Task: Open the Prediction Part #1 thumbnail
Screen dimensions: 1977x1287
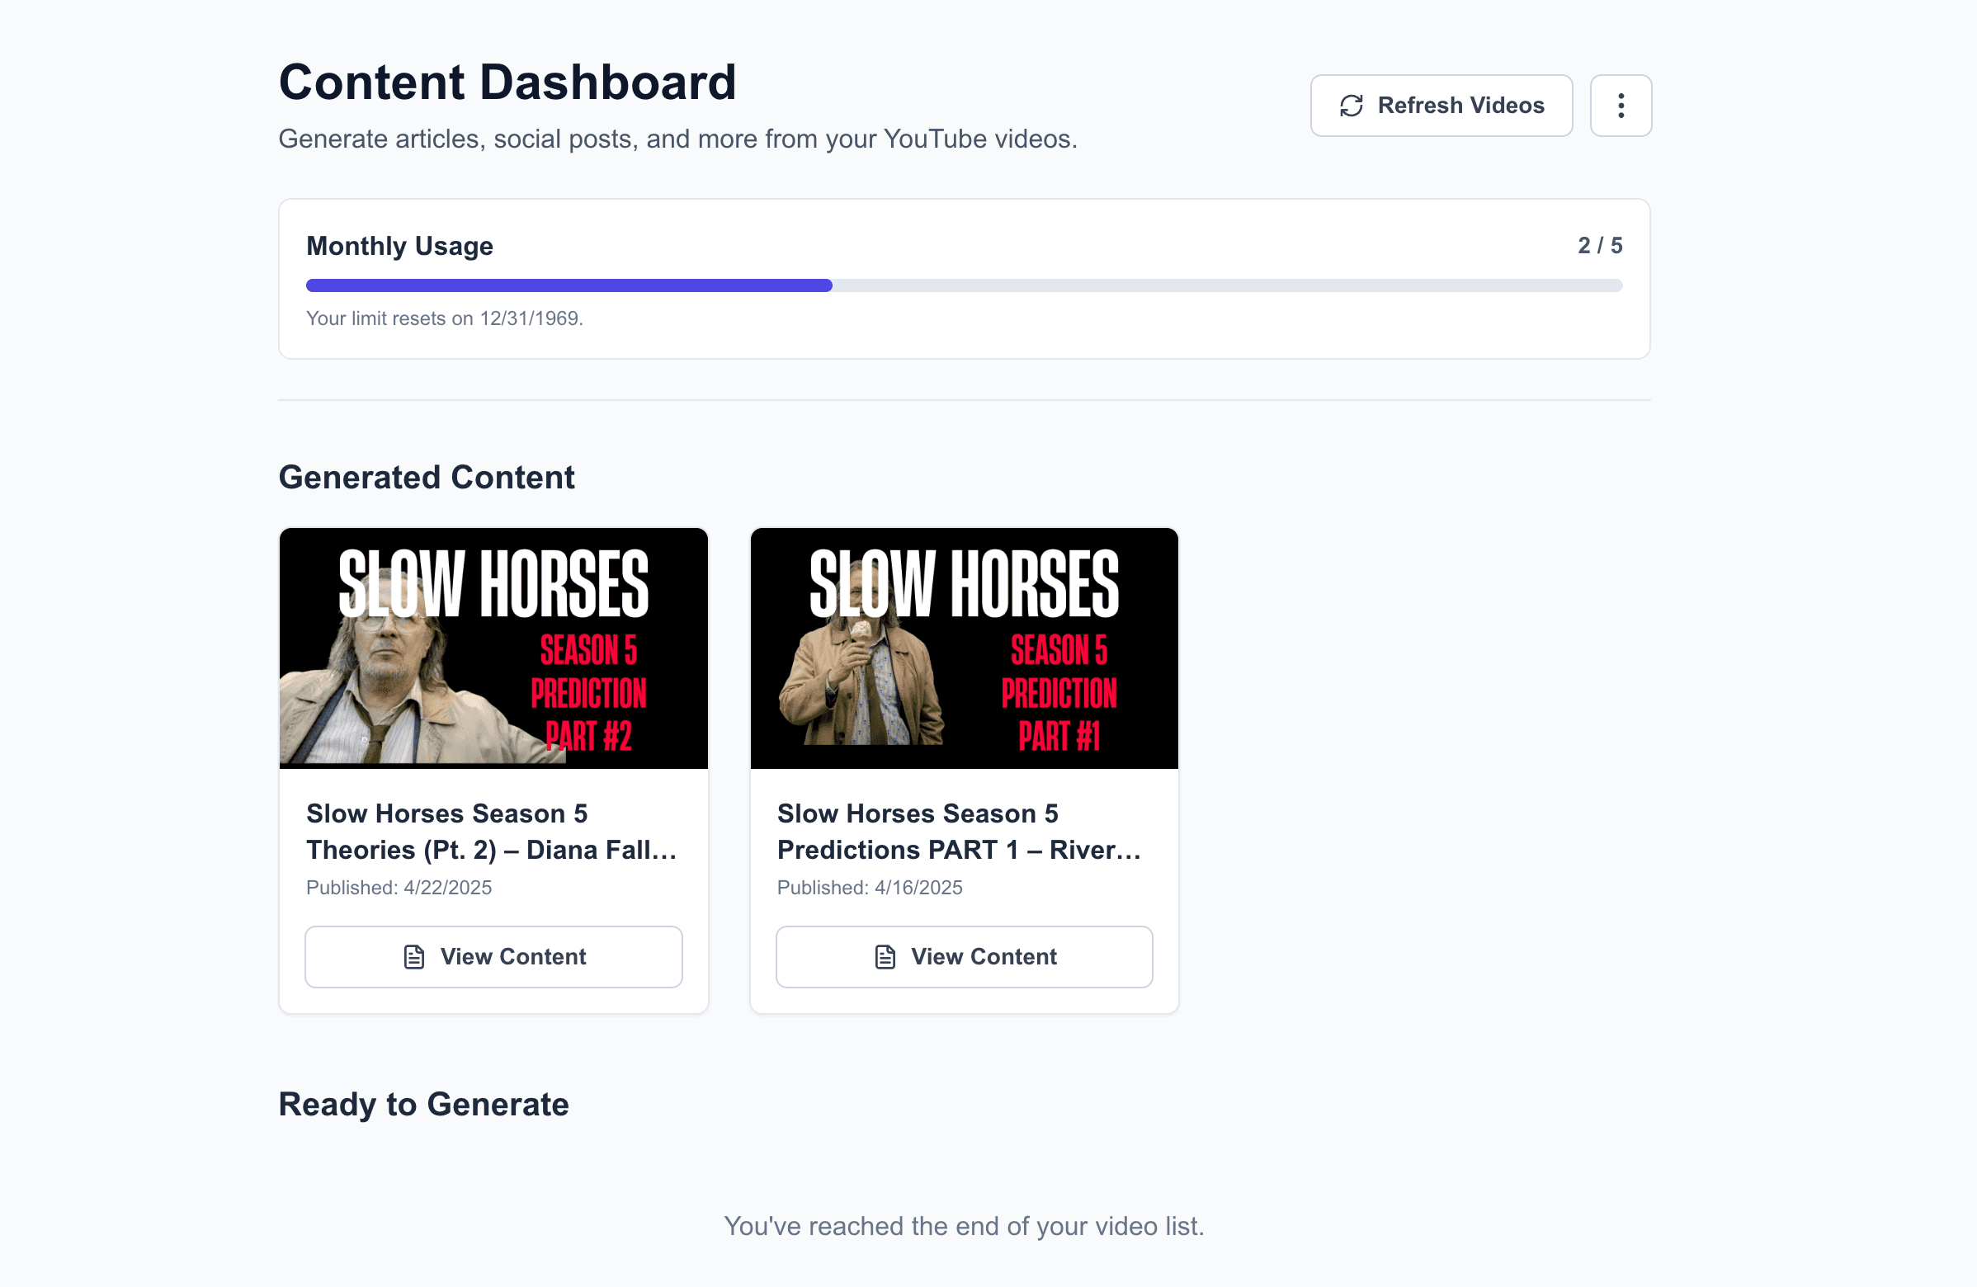Action: (x=964, y=648)
